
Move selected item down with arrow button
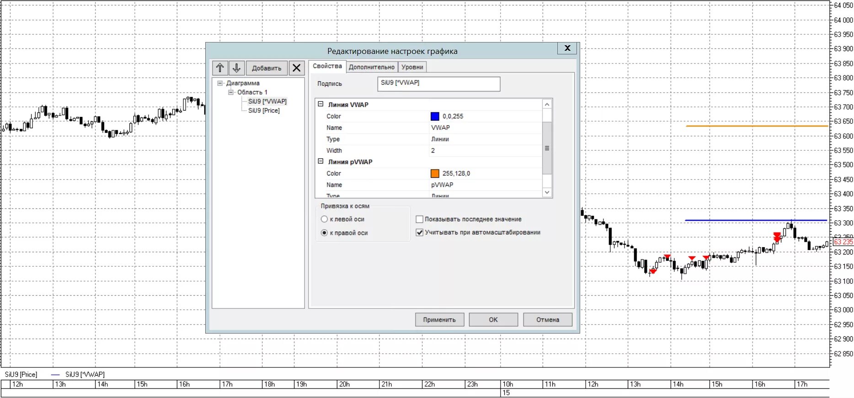237,68
